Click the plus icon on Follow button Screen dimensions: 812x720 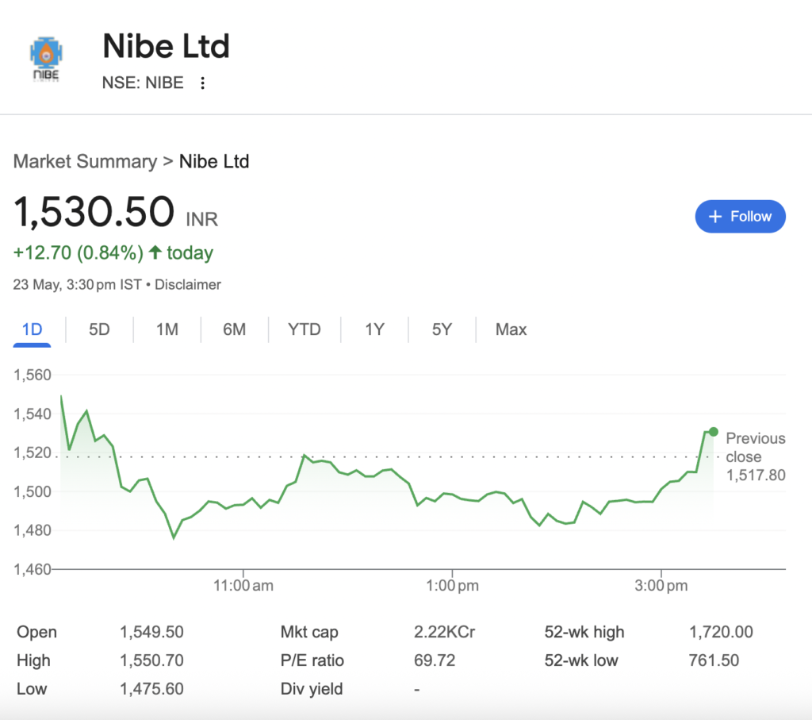715,217
